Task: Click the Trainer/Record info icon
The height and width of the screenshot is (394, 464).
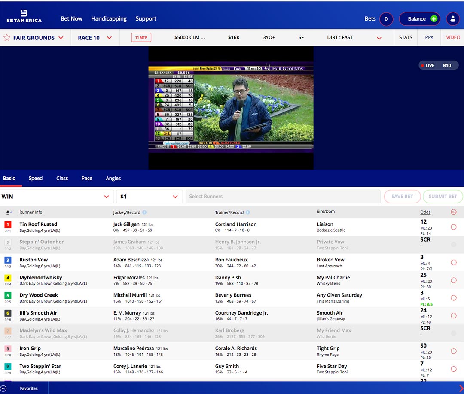Action: coord(248,212)
